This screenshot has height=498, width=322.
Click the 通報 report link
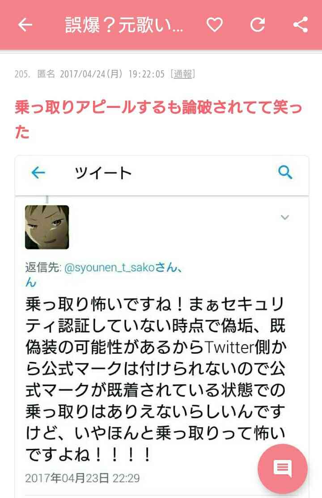coord(183,74)
